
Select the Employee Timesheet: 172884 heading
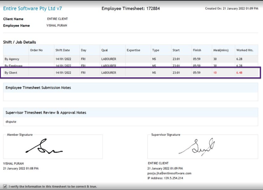pyautogui.click(x=131, y=8)
